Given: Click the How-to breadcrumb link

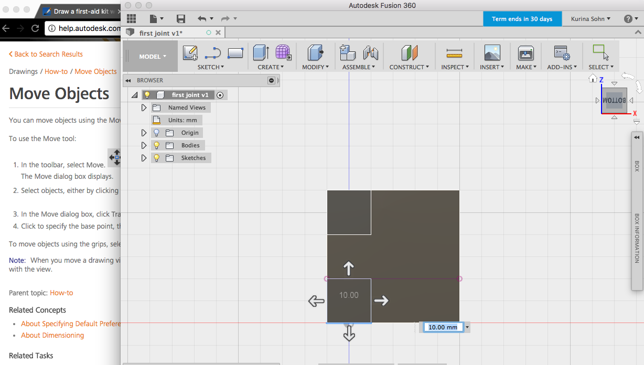Looking at the screenshot, I should [56, 71].
